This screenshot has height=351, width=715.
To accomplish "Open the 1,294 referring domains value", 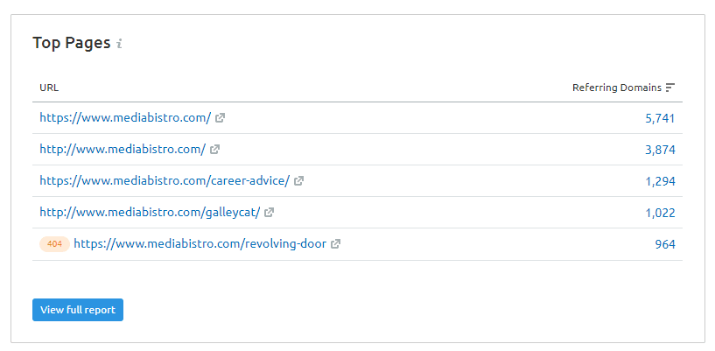I will [x=660, y=181].
